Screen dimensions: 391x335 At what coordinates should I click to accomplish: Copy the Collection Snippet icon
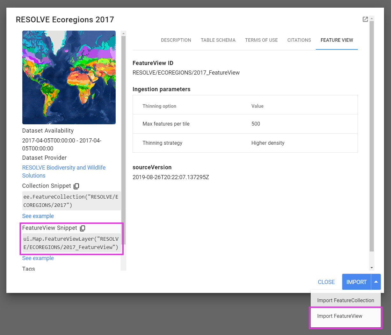pos(76,186)
